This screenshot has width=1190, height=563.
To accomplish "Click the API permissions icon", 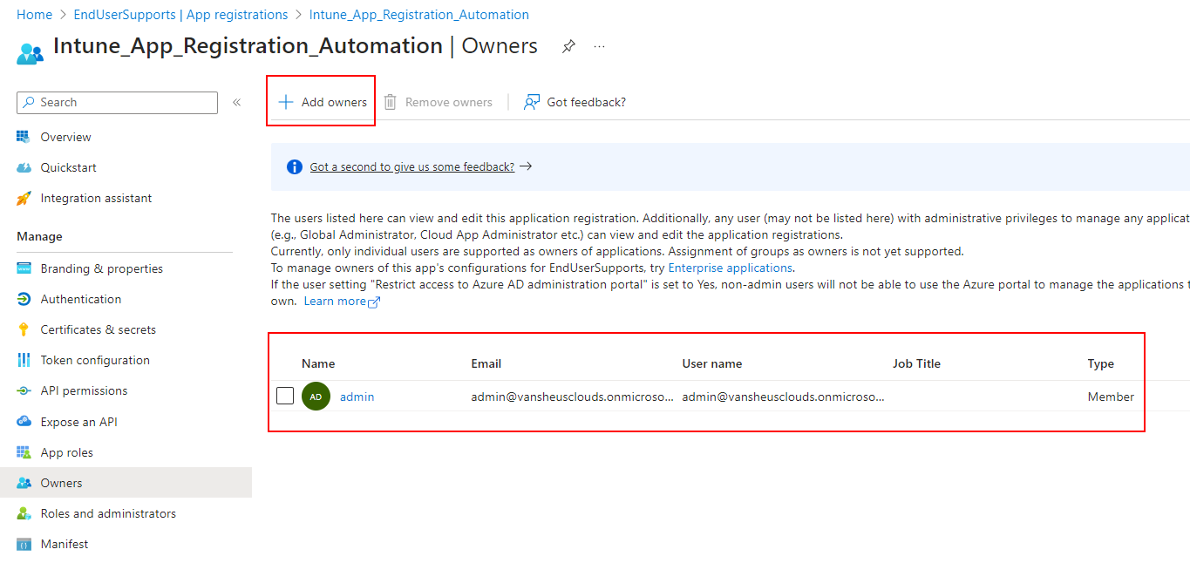I will click(x=24, y=390).
